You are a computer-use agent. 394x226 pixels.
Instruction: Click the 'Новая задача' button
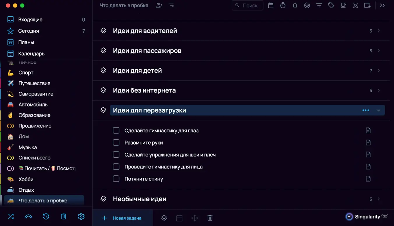coord(122,218)
